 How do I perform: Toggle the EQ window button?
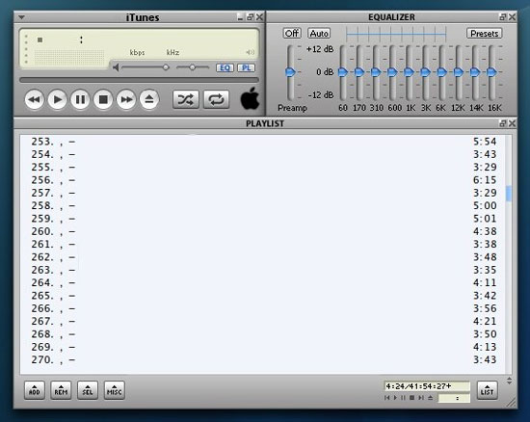pyautogui.click(x=225, y=67)
